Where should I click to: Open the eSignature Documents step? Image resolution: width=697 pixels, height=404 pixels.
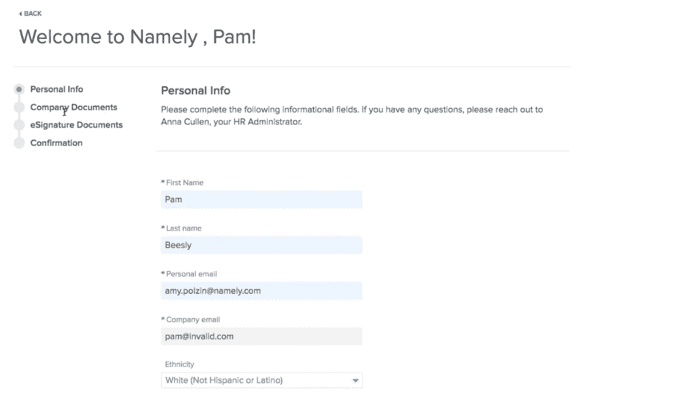tap(76, 125)
